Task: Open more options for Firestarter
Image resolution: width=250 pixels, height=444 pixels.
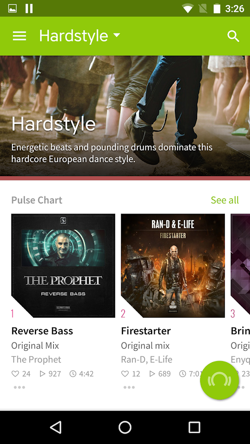Action: tap(129, 387)
